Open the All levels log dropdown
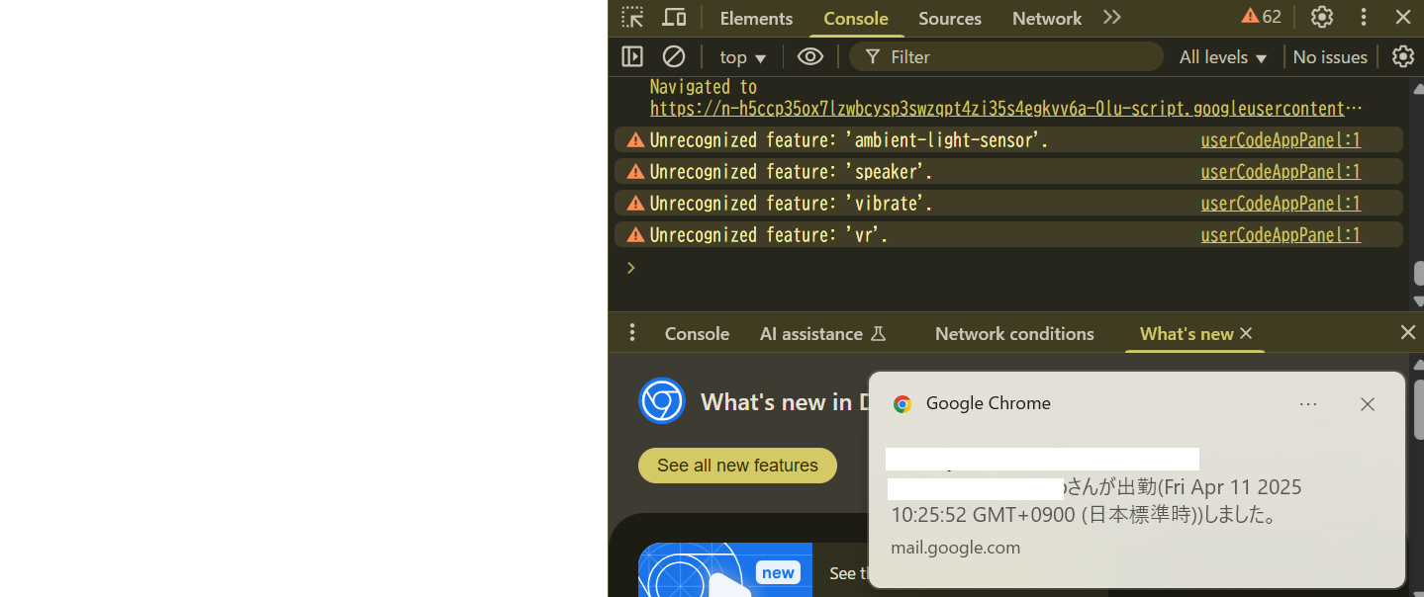This screenshot has height=597, width=1424. tap(1223, 57)
